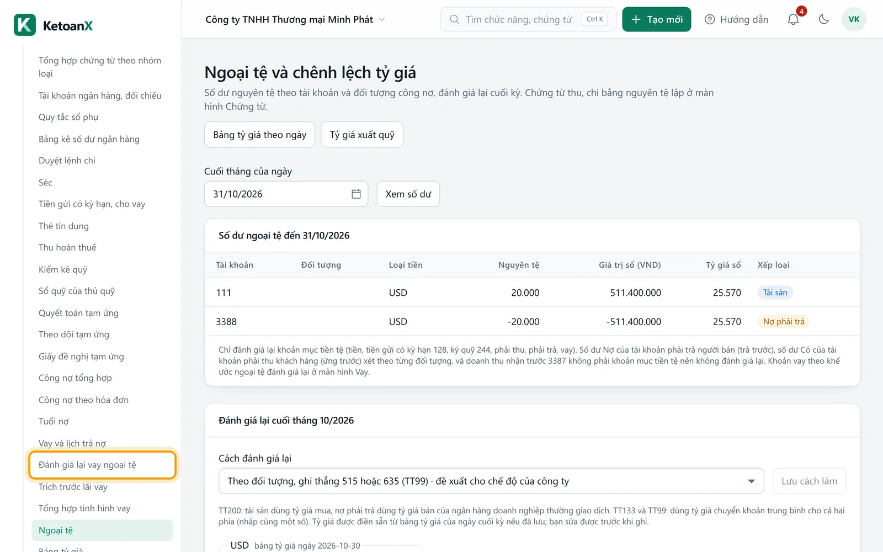This screenshot has height=552, width=883.
Task: Open Tiền gửi có kỳ hạn, cho vay
Action: coord(102,204)
